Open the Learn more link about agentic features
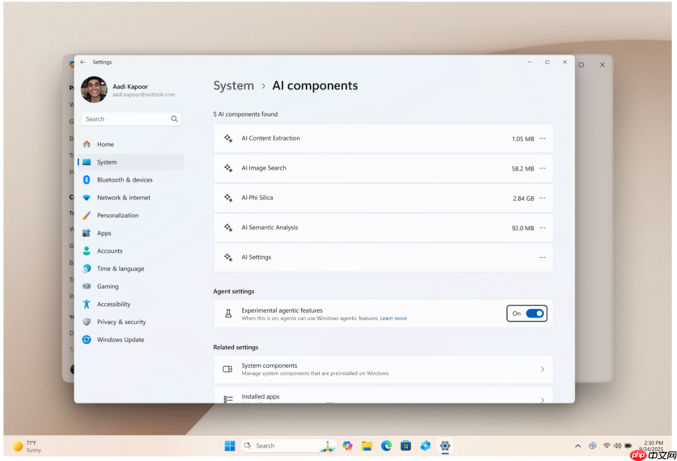This screenshot has height=461, width=677. [x=393, y=318]
